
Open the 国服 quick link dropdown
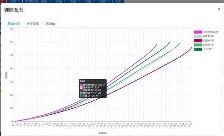coord(46,1)
